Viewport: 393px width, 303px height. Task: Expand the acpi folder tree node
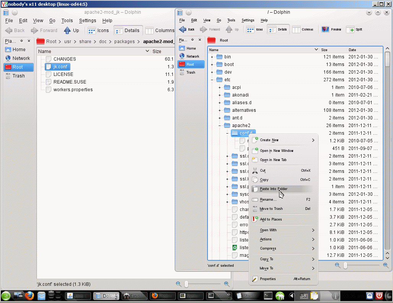click(x=219, y=87)
